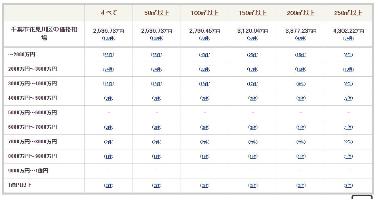
Task: Click 3件 for 1億円以上 at 250㎡以上
Action: tap(348, 186)
